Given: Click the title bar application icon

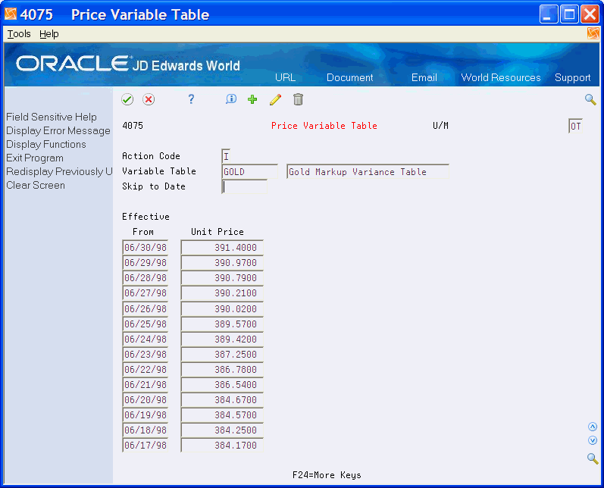Looking at the screenshot, I should [11, 14].
